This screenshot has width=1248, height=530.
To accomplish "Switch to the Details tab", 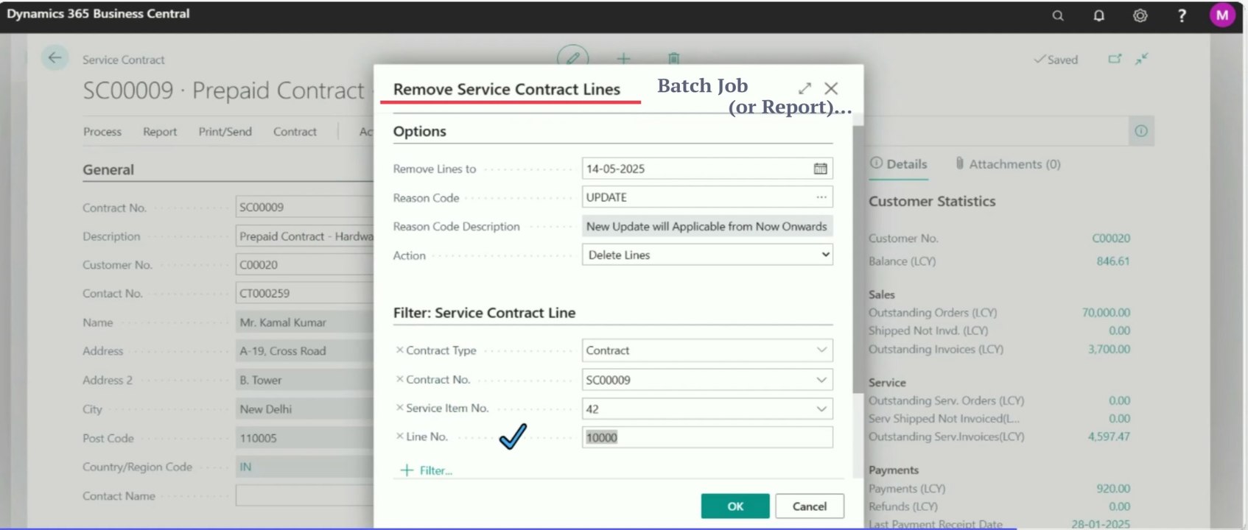I will pyautogui.click(x=898, y=164).
